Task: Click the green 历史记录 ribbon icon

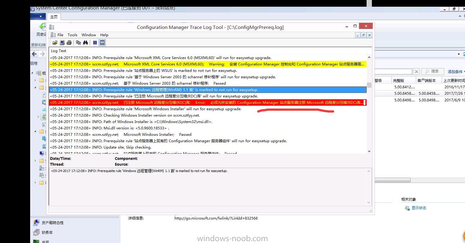Action: [x=43, y=27]
